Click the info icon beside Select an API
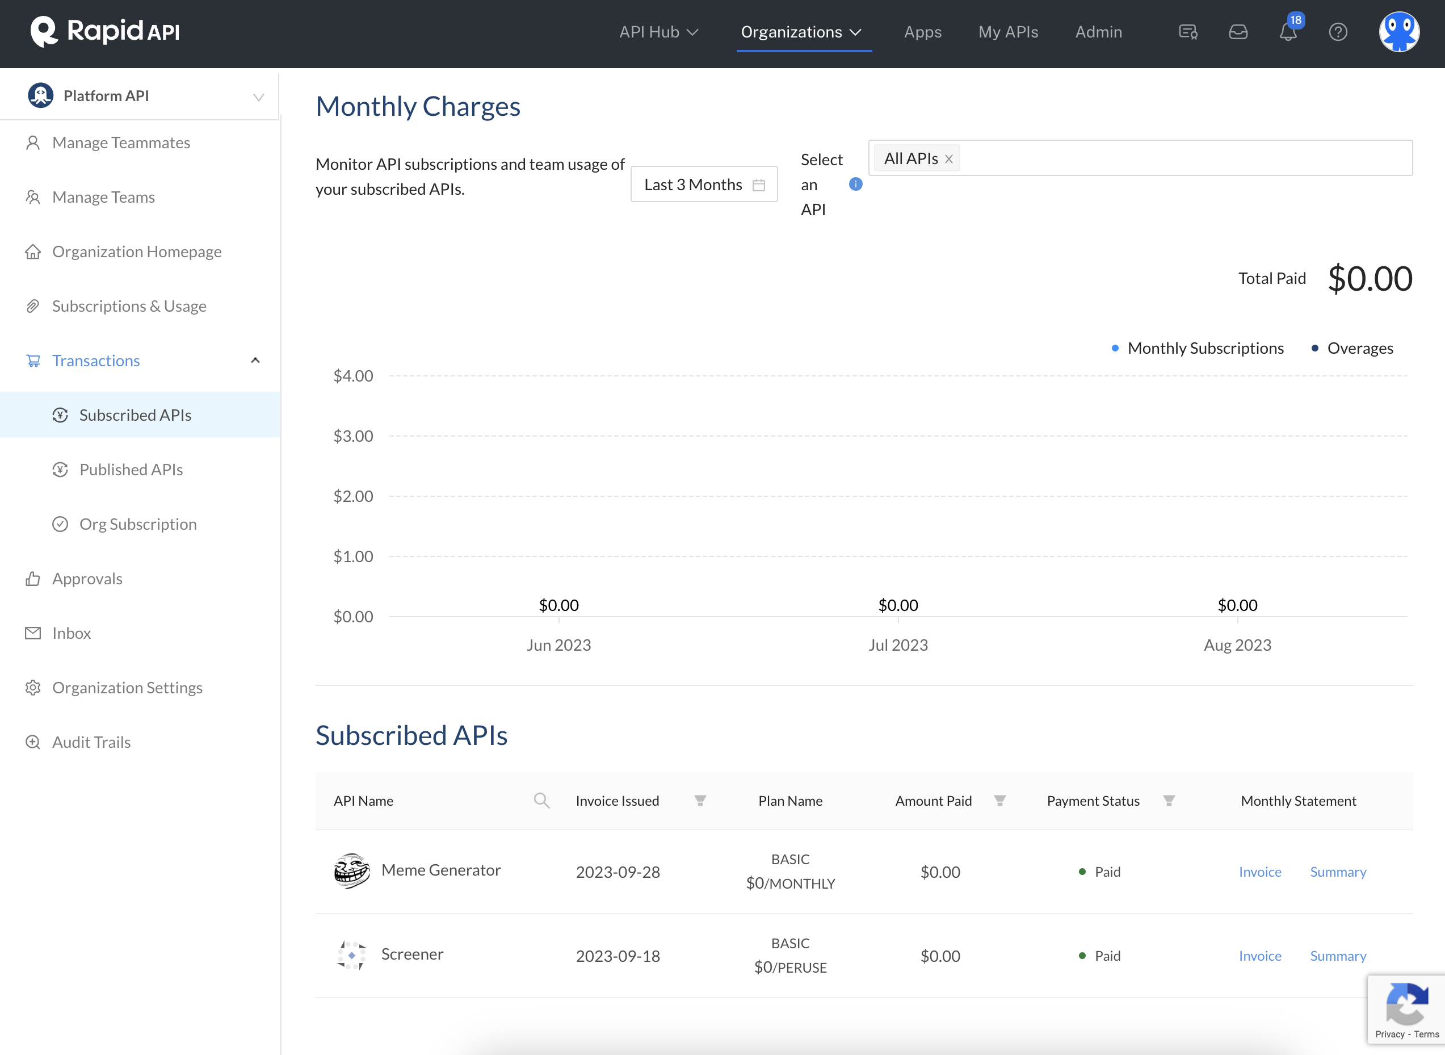 [x=855, y=185]
